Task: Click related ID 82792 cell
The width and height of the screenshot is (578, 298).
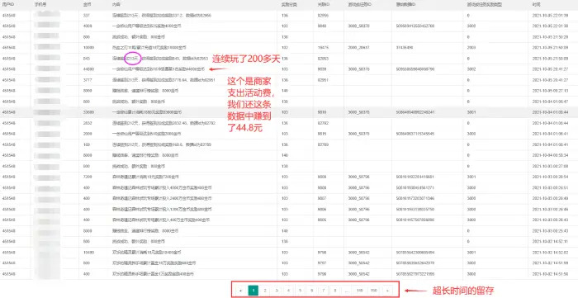Action: pos(323,123)
